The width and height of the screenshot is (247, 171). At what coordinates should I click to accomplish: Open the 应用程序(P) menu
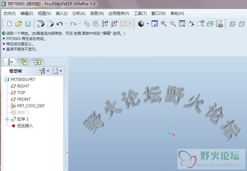119,14
